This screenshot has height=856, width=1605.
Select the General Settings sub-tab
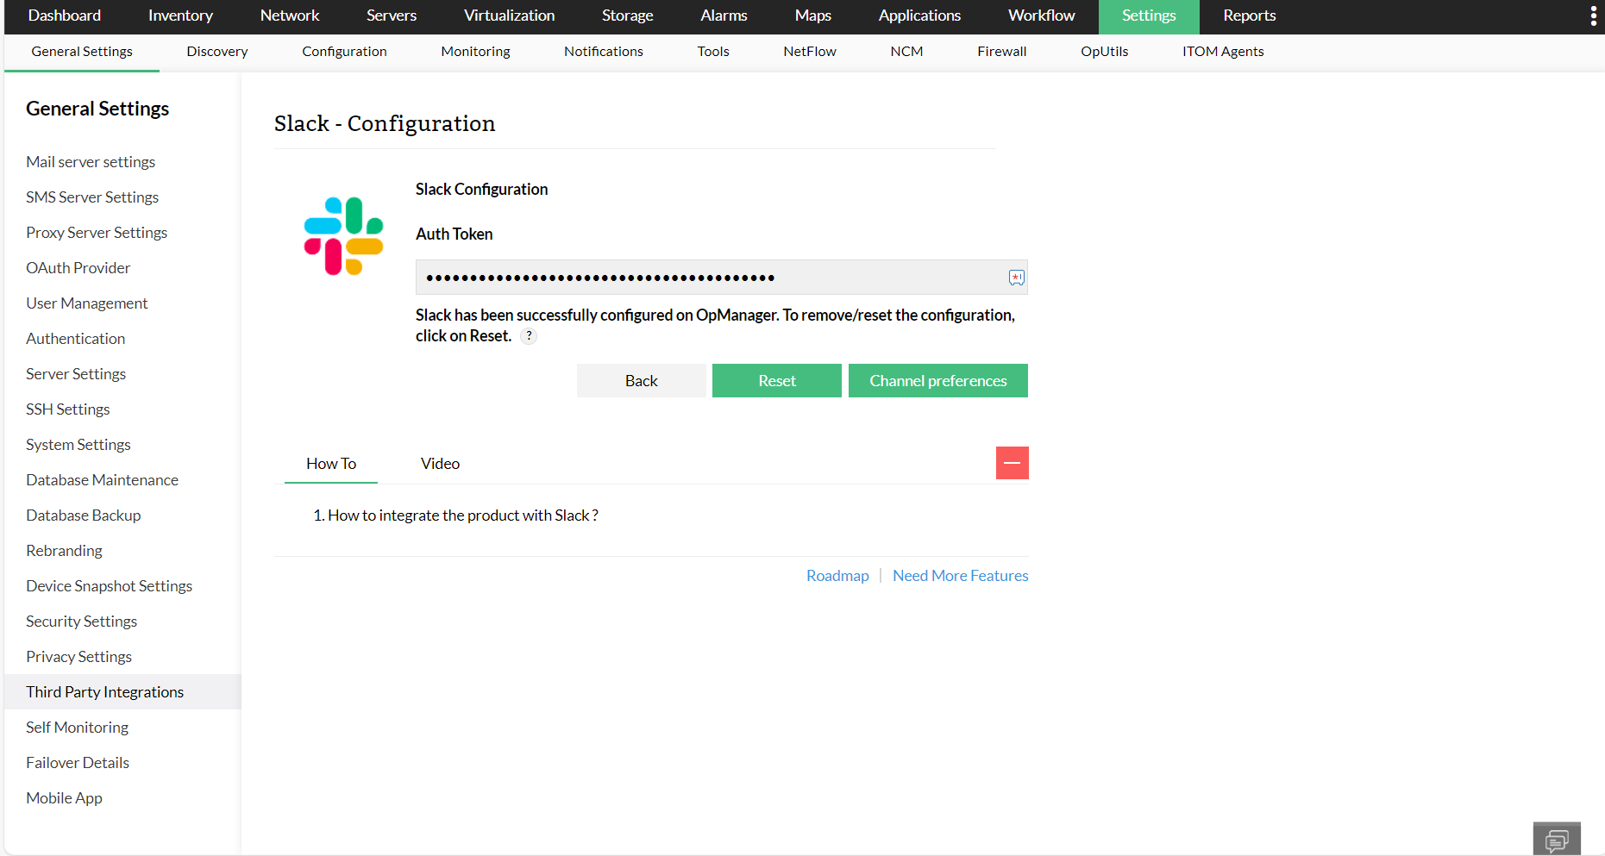[x=82, y=52]
